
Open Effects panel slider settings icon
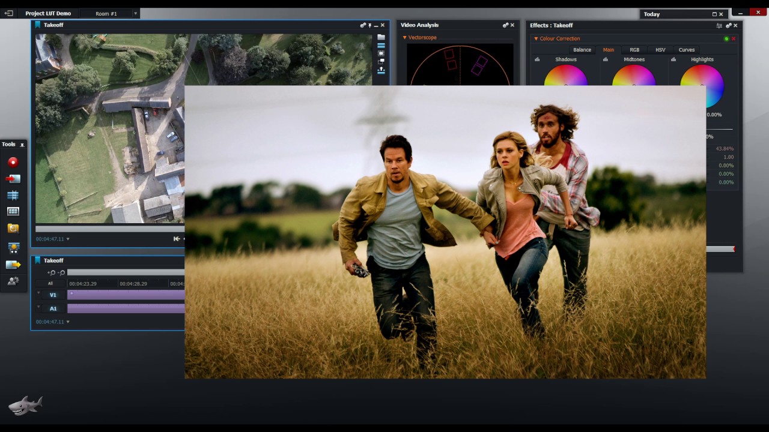click(x=719, y=25)
